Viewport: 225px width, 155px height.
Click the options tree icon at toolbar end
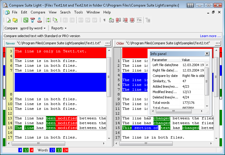[x=148, y=20]
